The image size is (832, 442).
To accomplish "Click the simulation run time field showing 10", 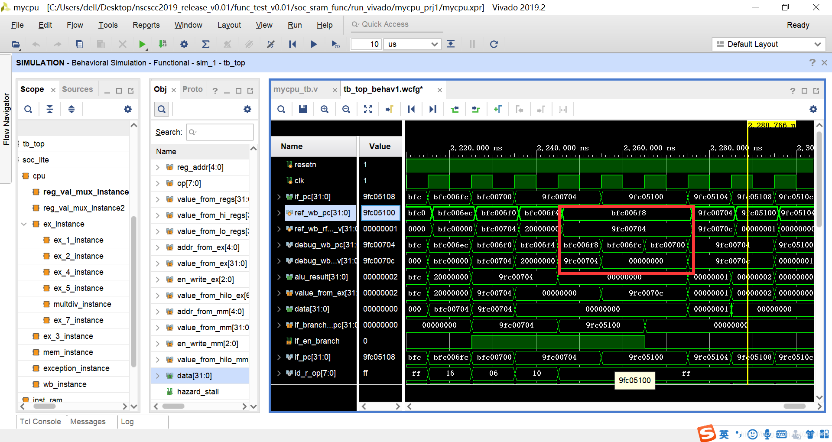I will tap(366, 44).
